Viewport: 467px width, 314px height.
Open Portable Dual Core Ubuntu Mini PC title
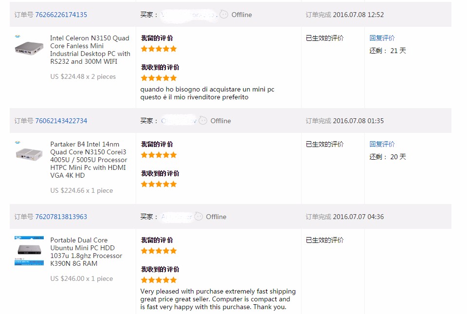coord(86,252)
